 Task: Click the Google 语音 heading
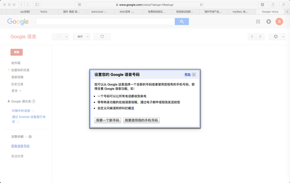point(23,37)
